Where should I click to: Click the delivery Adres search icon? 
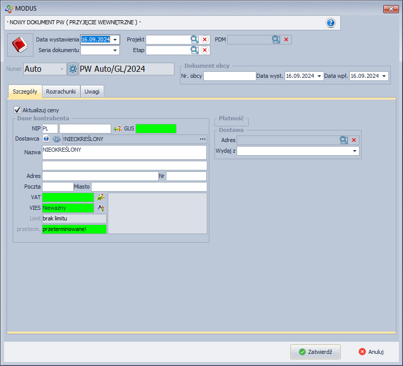click(344, 140)
